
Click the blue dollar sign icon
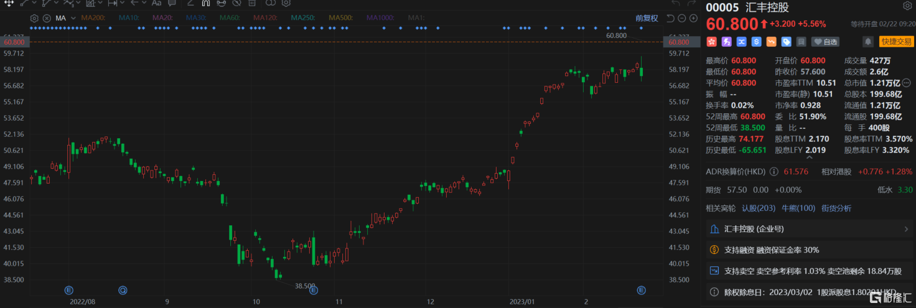(x=756, y=42)
